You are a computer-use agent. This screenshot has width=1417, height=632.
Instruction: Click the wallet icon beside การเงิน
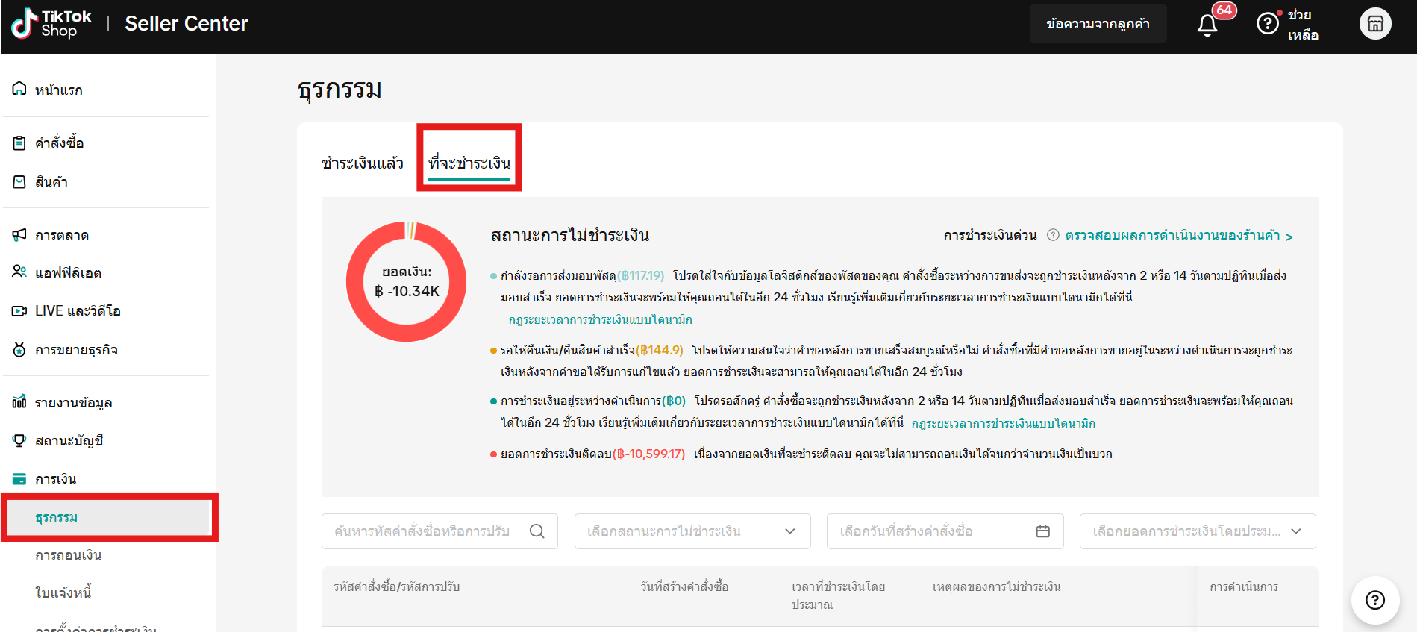pyautogui.click(x=19, y=478)
